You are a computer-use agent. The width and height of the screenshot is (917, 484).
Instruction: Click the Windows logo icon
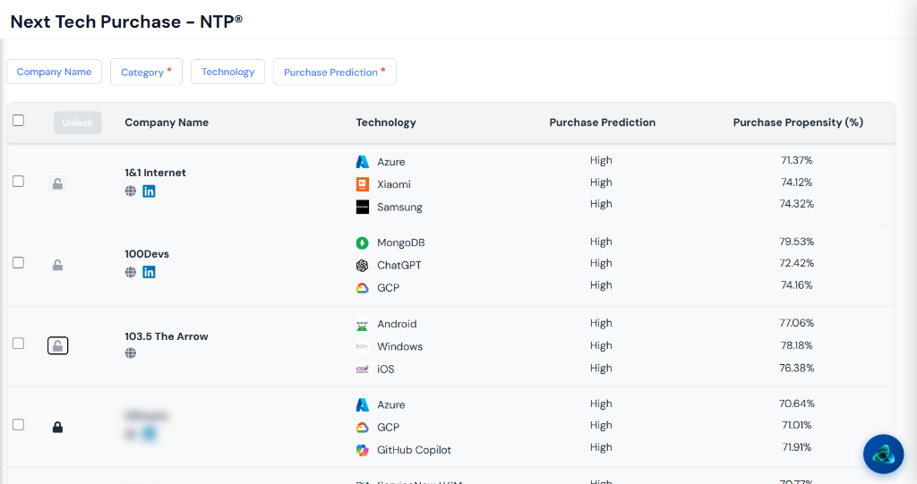click(x=363, y=346)
